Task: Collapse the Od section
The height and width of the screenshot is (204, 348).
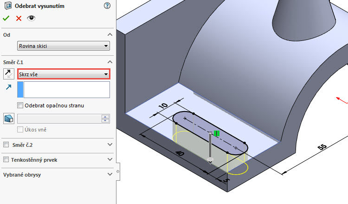Action: (110, 35)
